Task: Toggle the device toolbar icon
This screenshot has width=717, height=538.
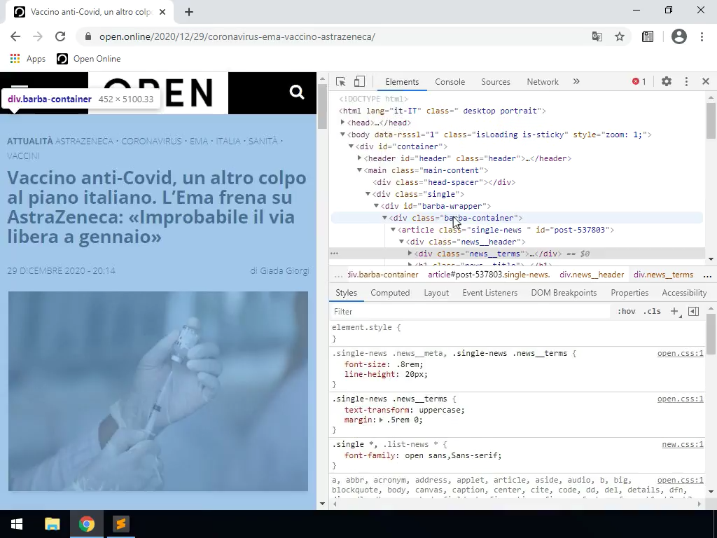Action: point(359,81)
